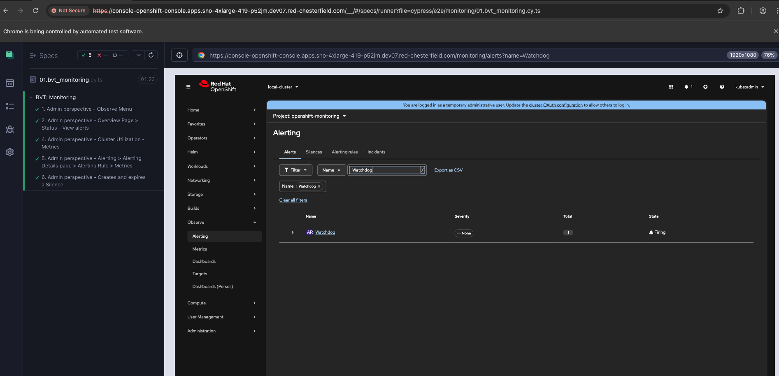
Task: Click Clear all filters link
Action: coord(293,200)
